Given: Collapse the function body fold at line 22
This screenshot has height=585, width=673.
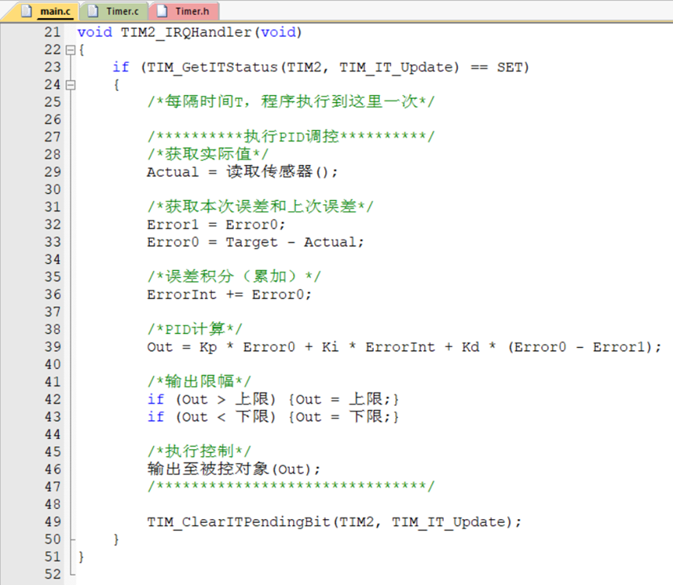Looking at the screenshot, I should pyautogui.click(x=69, y=49).
